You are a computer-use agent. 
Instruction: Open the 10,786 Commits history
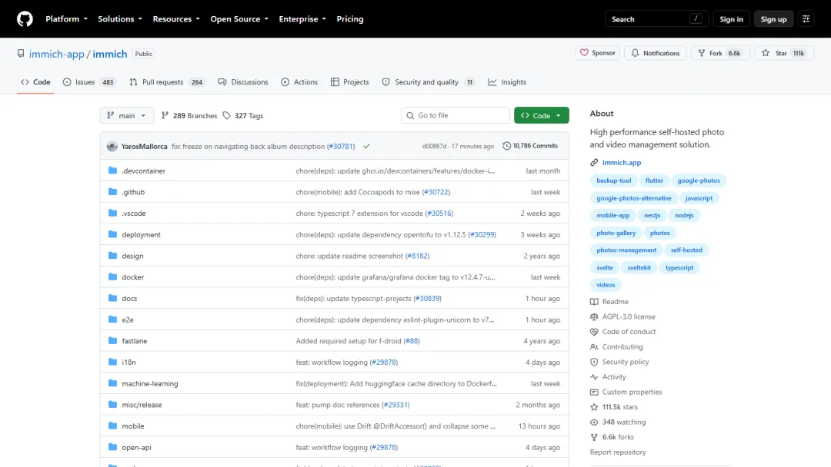[530, 146]
